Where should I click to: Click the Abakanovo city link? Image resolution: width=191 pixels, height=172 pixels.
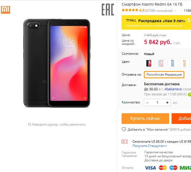click(x=173, y=89)
